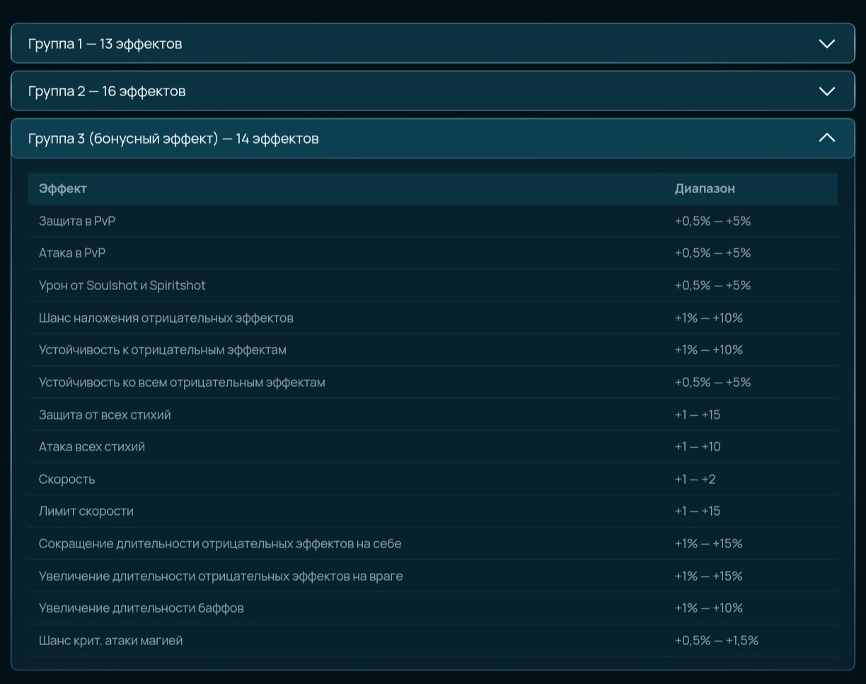Click the range value for Защита в PvP

click(712, 221)
